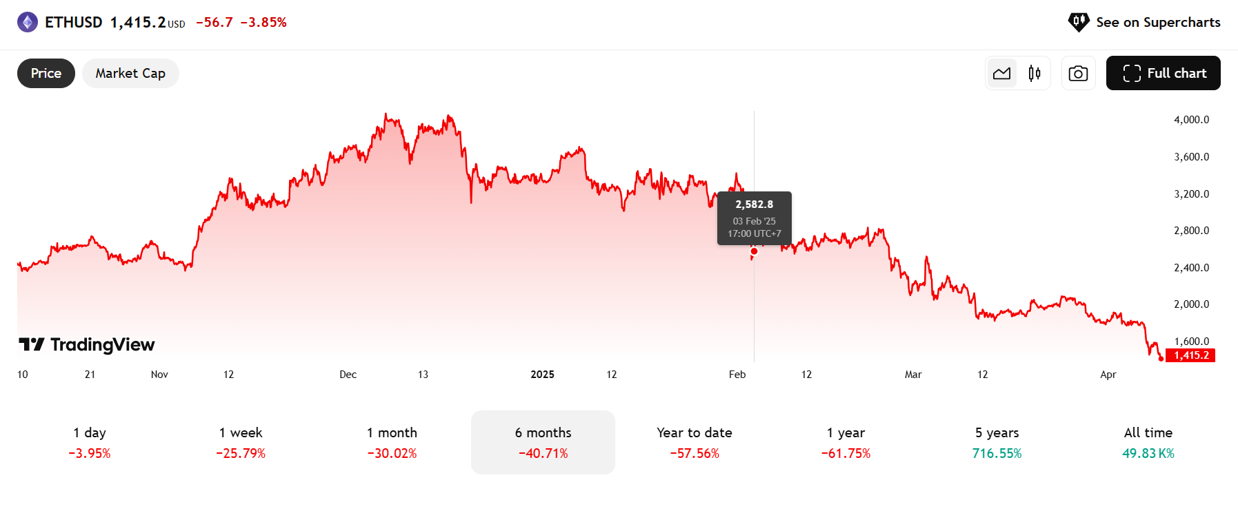Click the TradingView logo watermark
Screen dimensions: 1238x513
pos(87,344)
